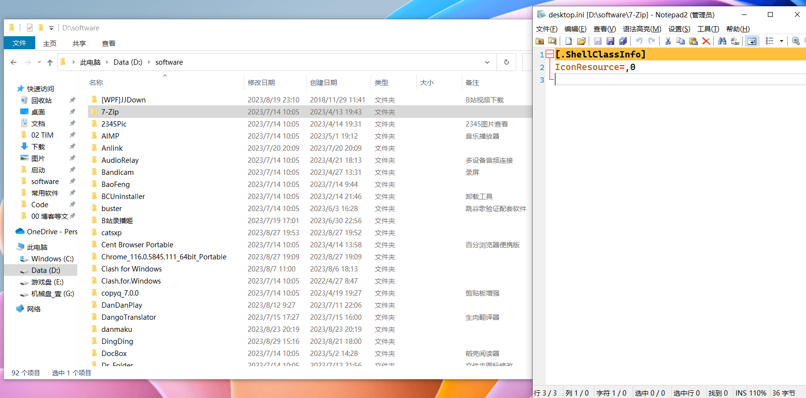Click Redo arrow in Notepad2 toolbar
Image resolution: width=806 pixels, height=398 pixels.
point(652,42)
